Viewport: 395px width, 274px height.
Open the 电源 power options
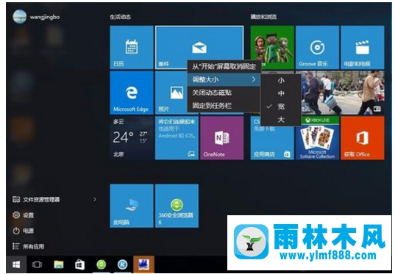point(24,231)
